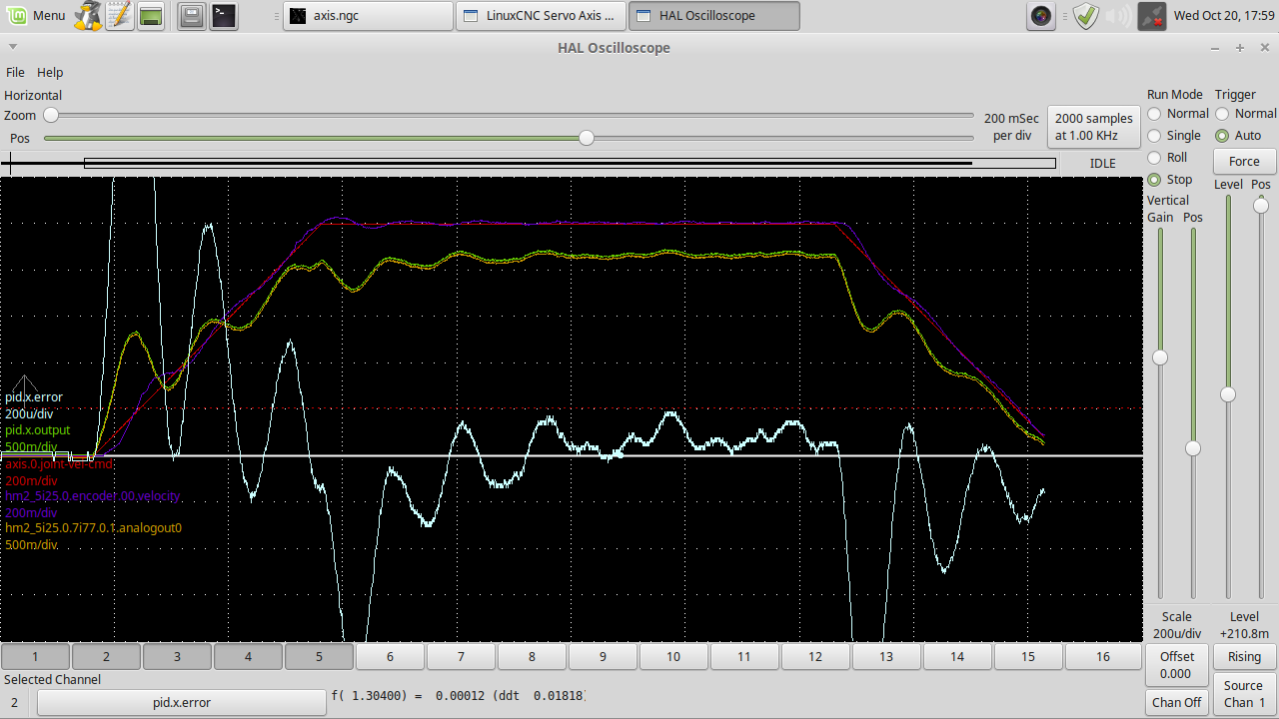Adjust the vertical Pos slider

tap(1193, 413)
